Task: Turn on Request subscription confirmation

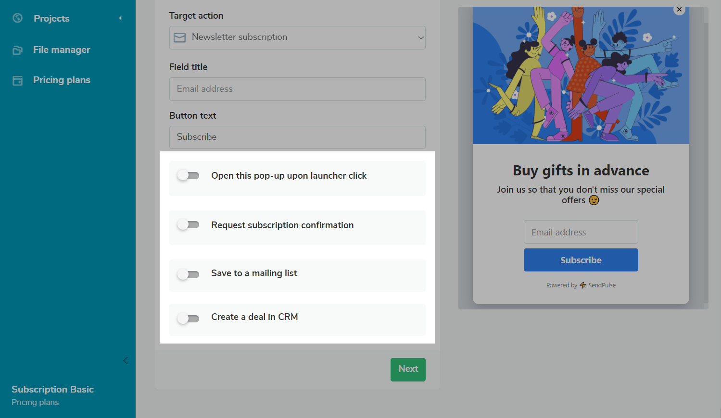Action: pyautogui.click(x=188, y=225)
